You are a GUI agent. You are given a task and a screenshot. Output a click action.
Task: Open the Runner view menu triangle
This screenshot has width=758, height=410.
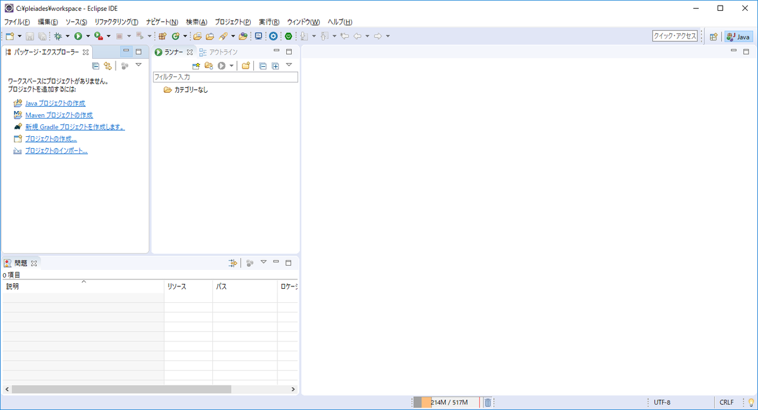click(289, 65)
